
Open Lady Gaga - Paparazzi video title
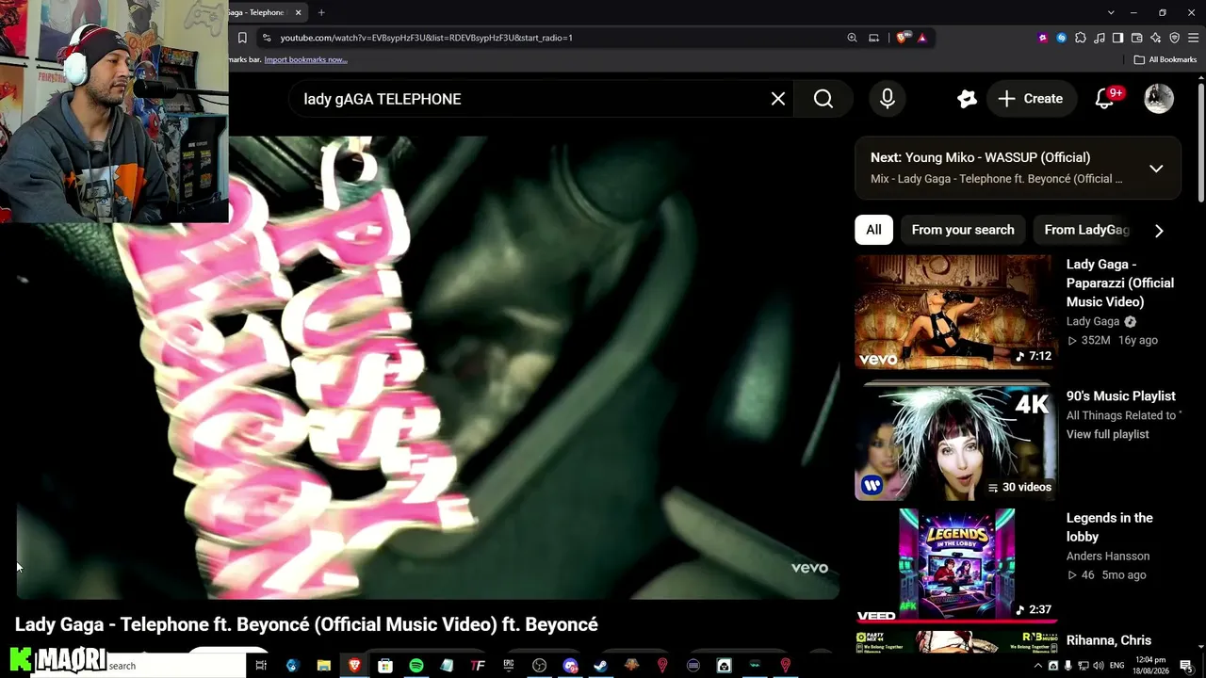tap(1120, 282)
